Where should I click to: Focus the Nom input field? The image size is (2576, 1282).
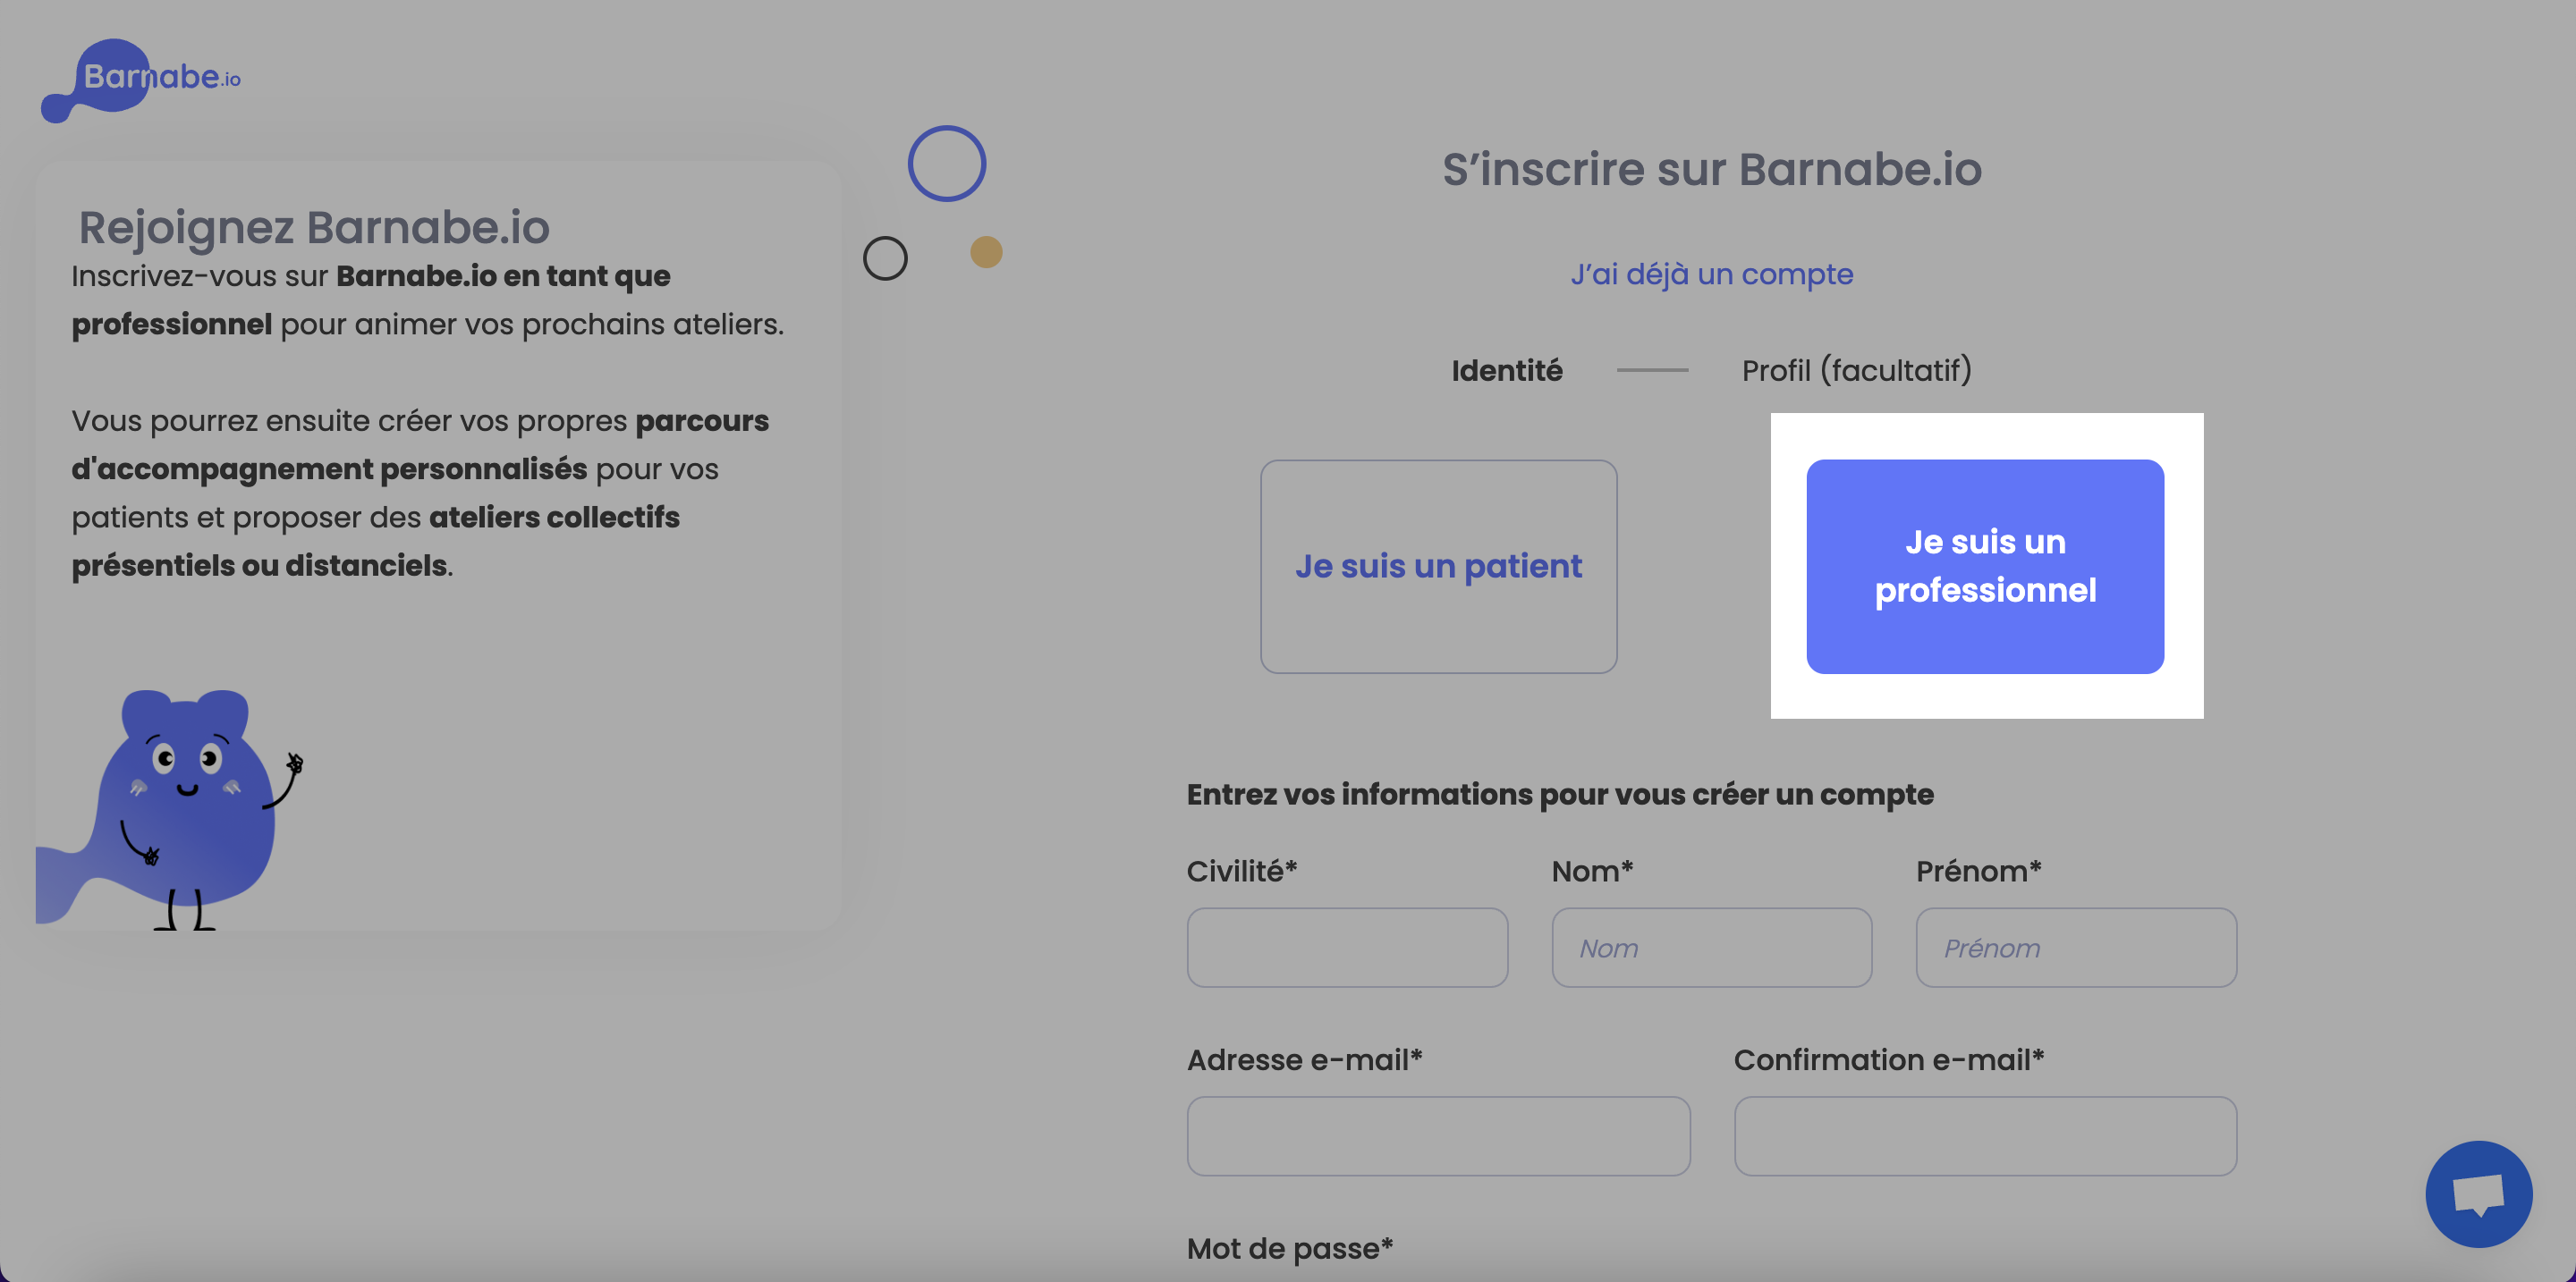(x=1711, y=948)
